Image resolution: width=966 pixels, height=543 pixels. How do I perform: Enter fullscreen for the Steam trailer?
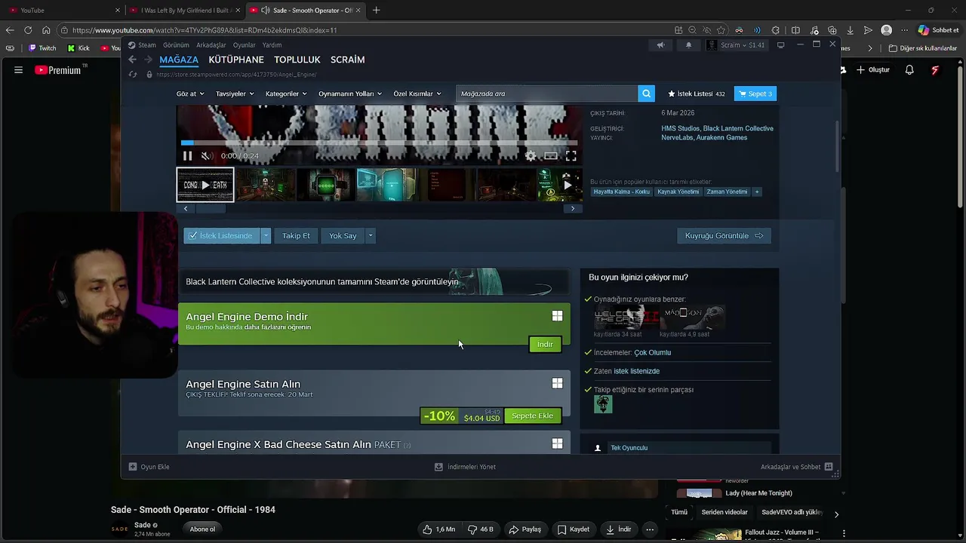coord(571,156)
